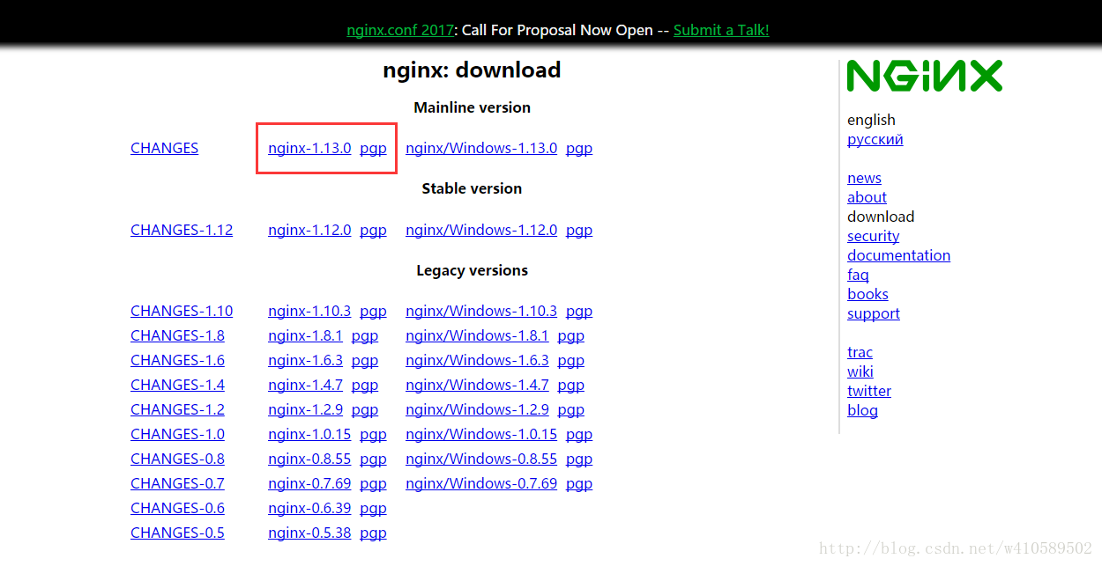Image resolution: width=1102 pixels, height=566 pixels.
Task: Visit the blog link in sidebar
Action: tap(862, 410)
